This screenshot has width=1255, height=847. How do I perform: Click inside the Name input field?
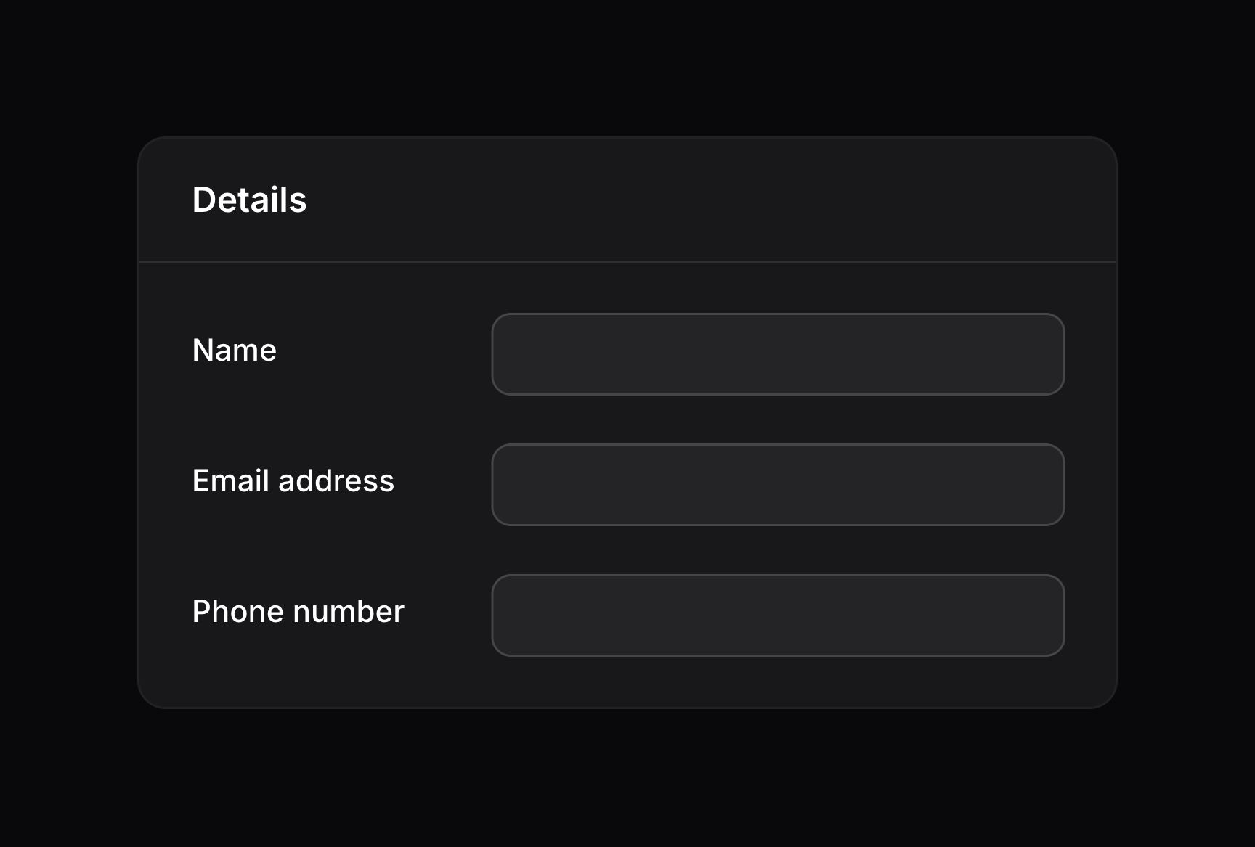778,354
